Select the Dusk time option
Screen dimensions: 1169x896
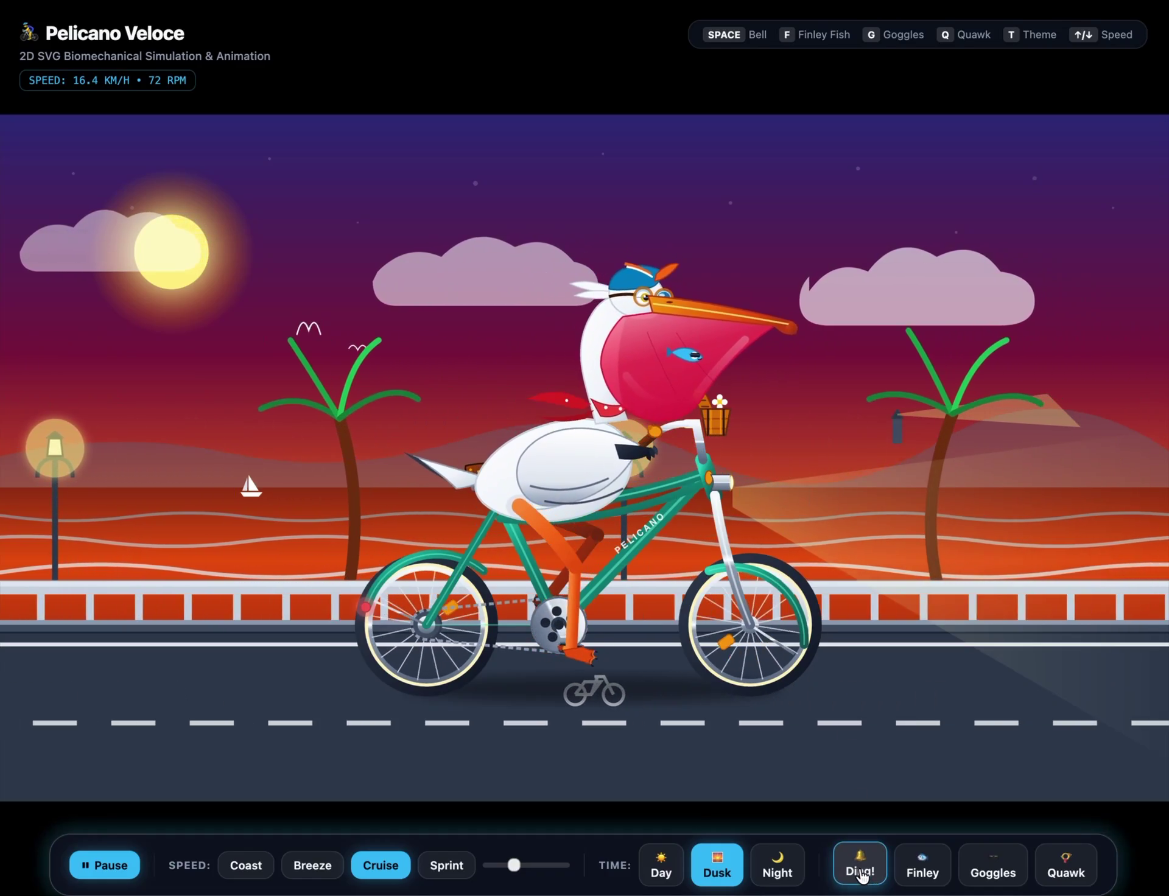[717, 864]
